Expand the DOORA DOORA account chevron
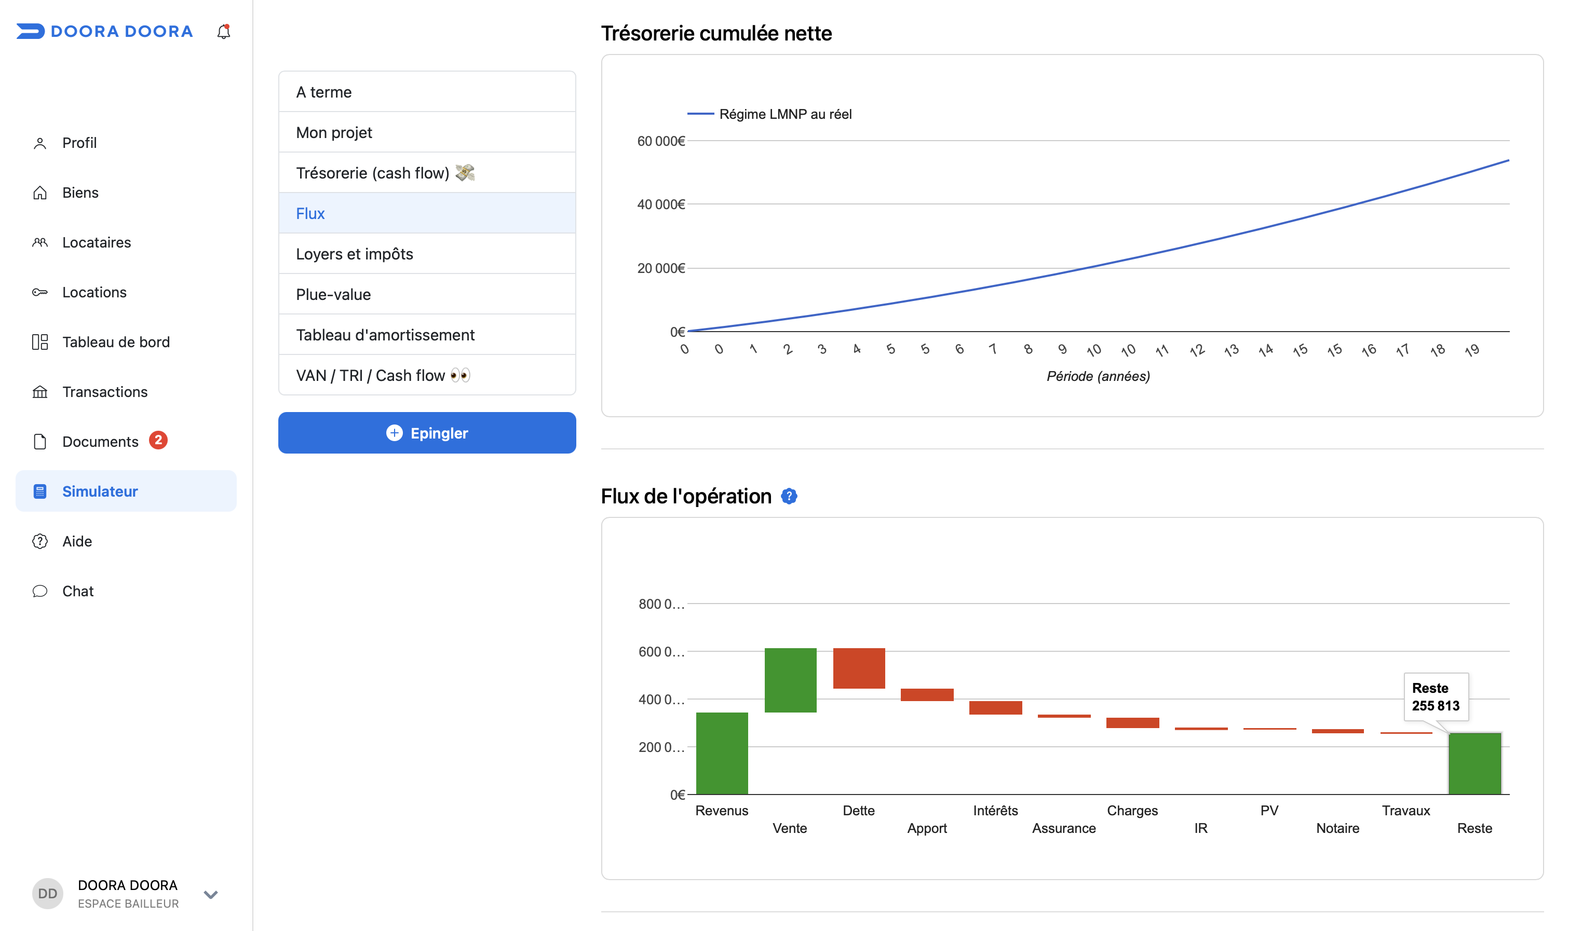The height and width of the screenshot is (931, 1569). point(211,894)
